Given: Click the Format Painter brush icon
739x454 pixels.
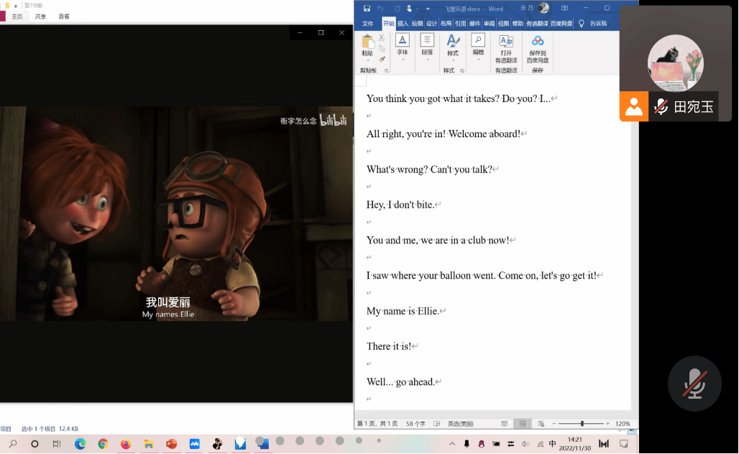Looking at the screenshot, I should (382, 59).
